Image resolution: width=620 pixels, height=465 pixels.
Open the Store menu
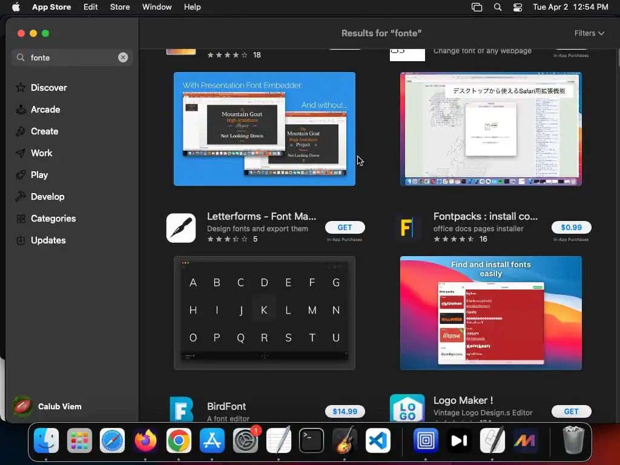[120, 7]
